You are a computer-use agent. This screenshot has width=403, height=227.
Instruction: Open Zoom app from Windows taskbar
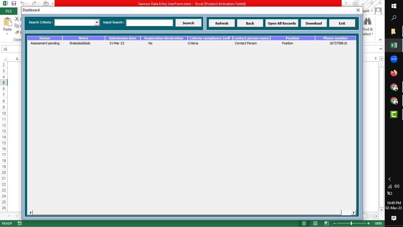[394, 59]
